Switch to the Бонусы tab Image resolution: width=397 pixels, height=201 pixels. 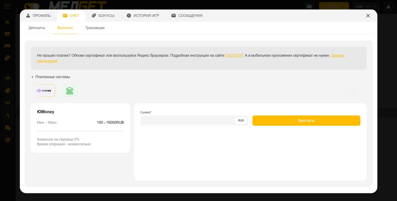(103, 15)
